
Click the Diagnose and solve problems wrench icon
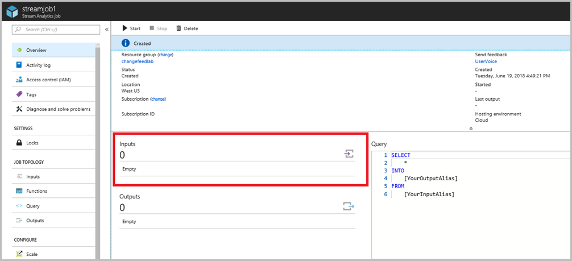click(19, 109)
